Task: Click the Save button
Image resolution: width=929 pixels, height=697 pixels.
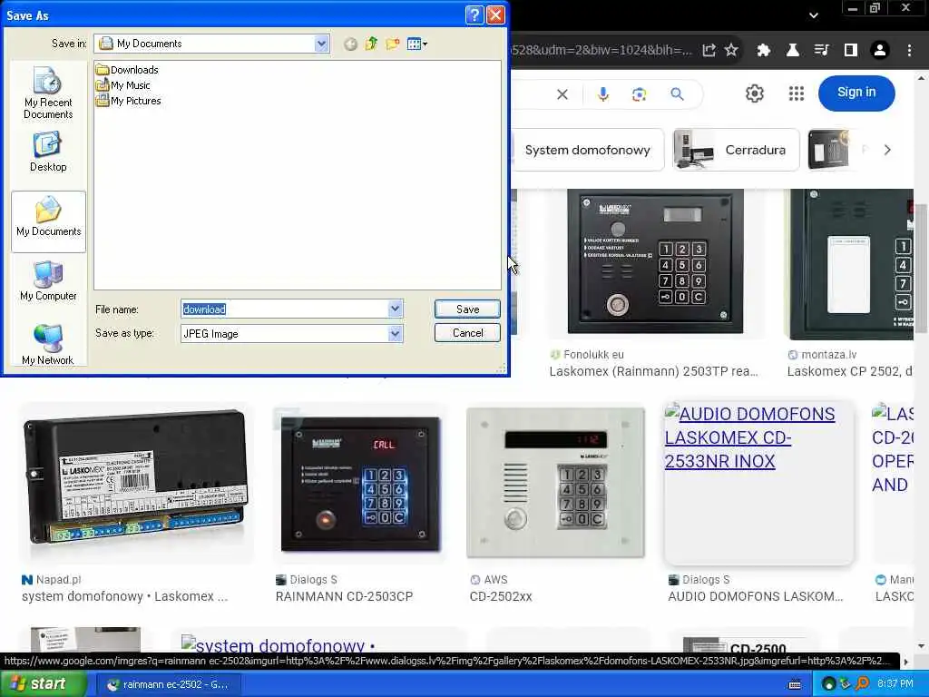Action: pos(467,309)
